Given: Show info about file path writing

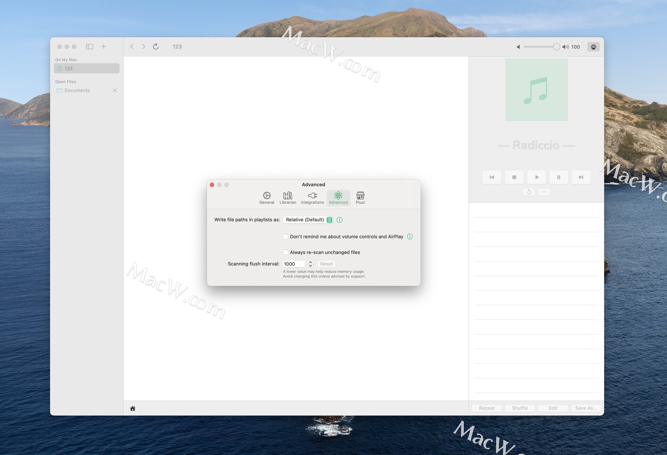Looking at the screenshot, I should pyautogui.click(x=339, y=220).
